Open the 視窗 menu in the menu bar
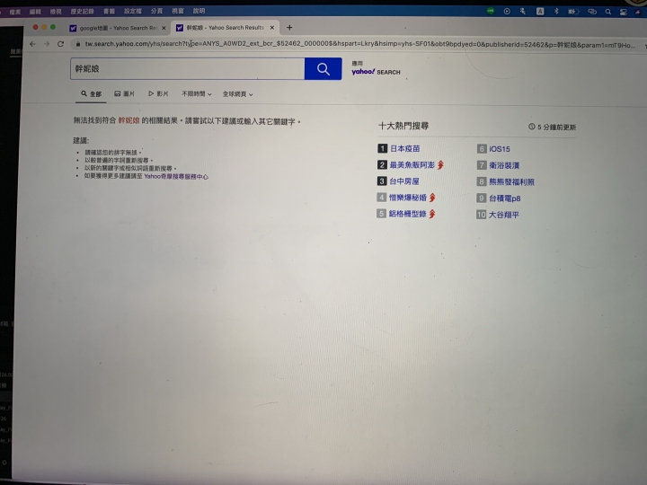The height and width of the screenshot is (485, 647). 177,11
